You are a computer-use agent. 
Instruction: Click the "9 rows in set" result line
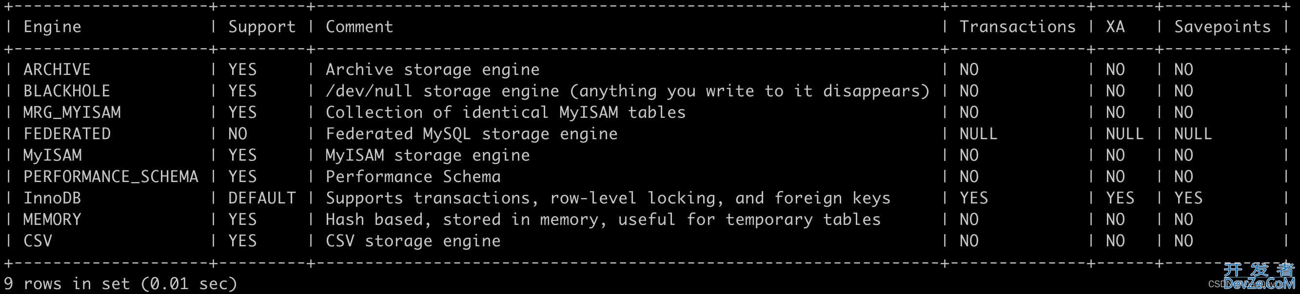tap(120, 284)
